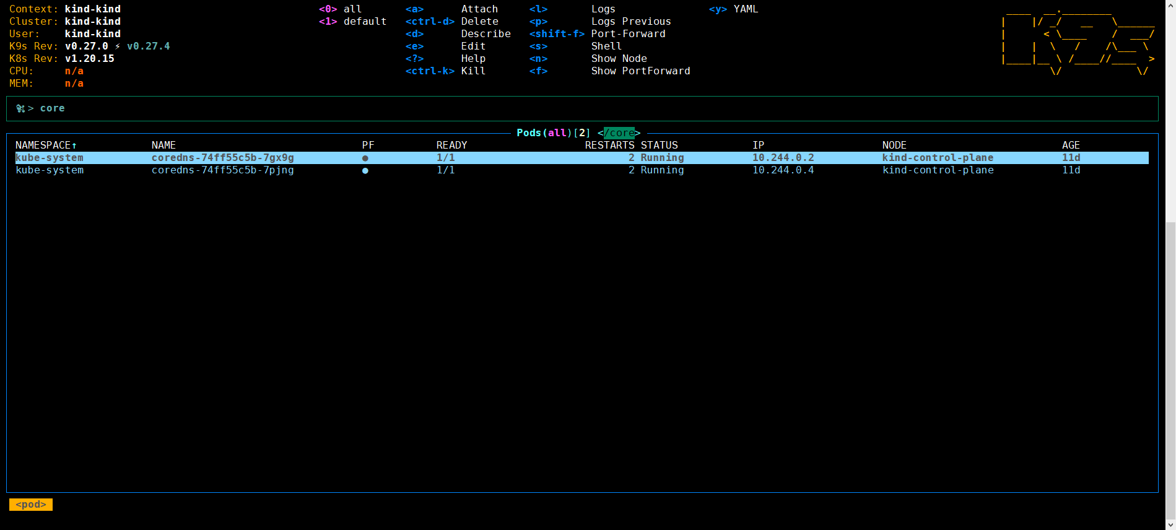Click the filter prompt icon before core
This screenshot has height=530, width=1176.
20,109
